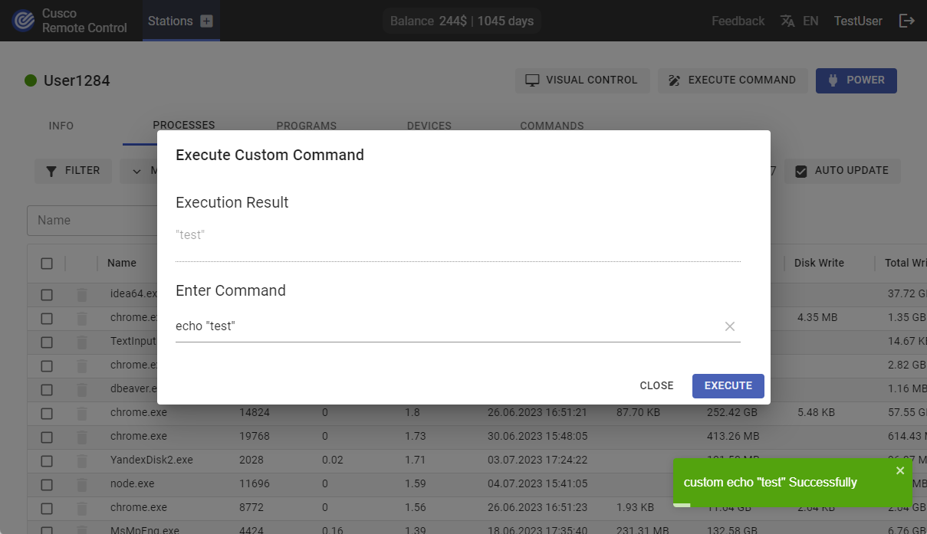The width and height of the screenshot is (927, 534).
Task: Expand the dropdown next to Filter
Action: coord(138,171)
